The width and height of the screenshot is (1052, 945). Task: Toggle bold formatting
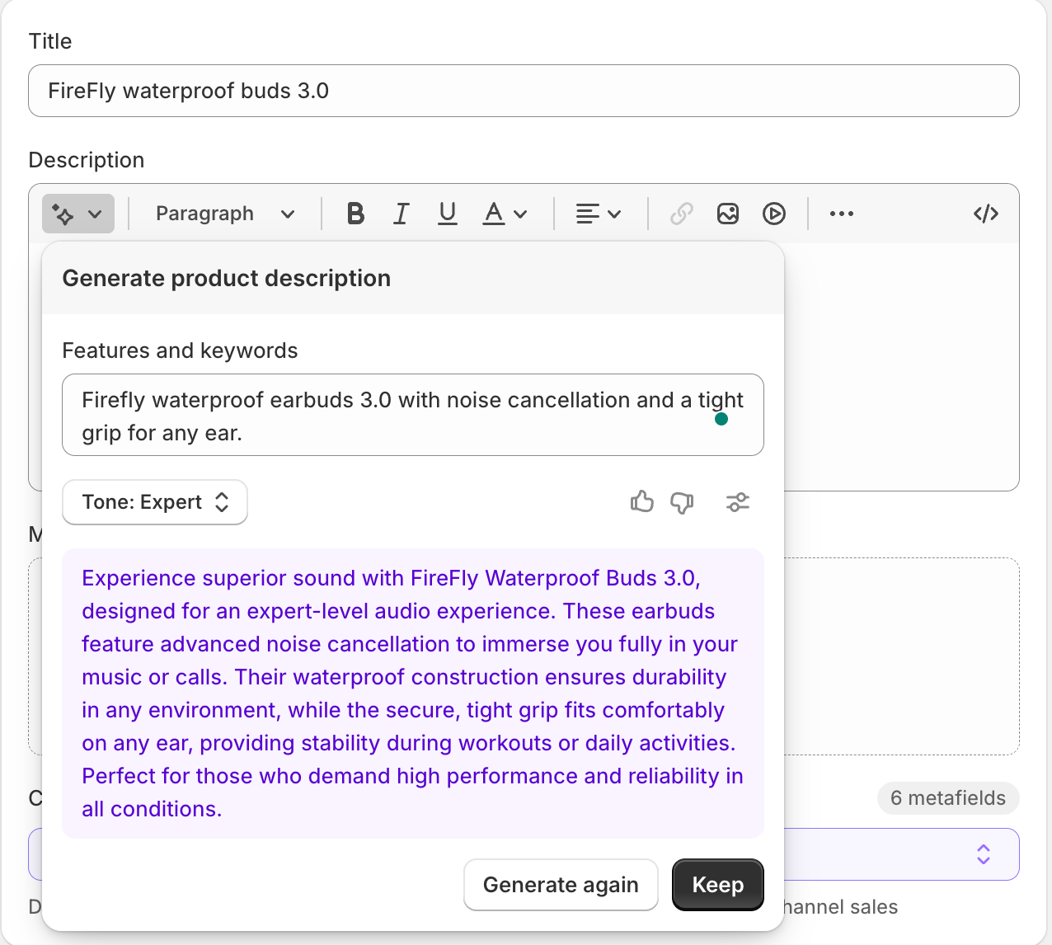tap(355, 214)
